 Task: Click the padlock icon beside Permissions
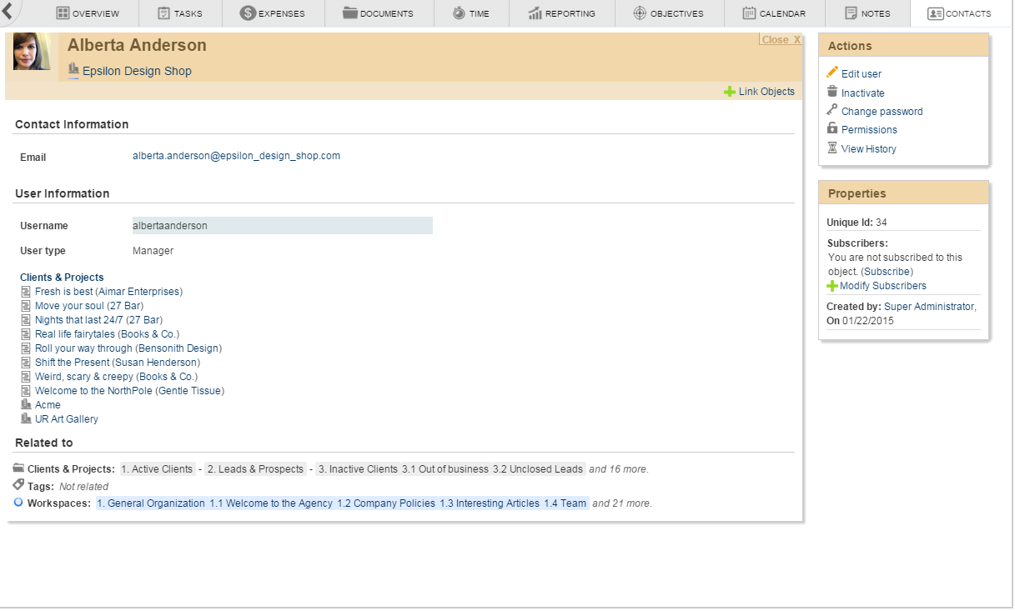(832, 129)
